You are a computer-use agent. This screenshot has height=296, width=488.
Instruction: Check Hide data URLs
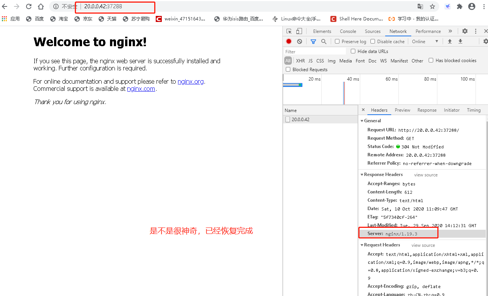click(x=353, y=51)
